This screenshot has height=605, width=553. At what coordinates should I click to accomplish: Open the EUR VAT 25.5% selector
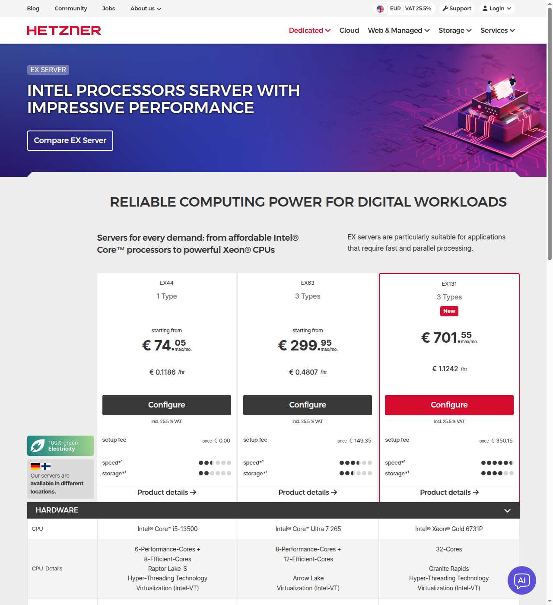pos(404,8)
